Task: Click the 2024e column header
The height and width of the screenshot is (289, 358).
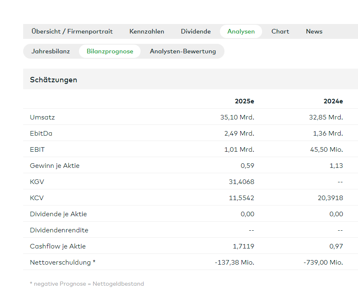Action: (x=333, y=101)
